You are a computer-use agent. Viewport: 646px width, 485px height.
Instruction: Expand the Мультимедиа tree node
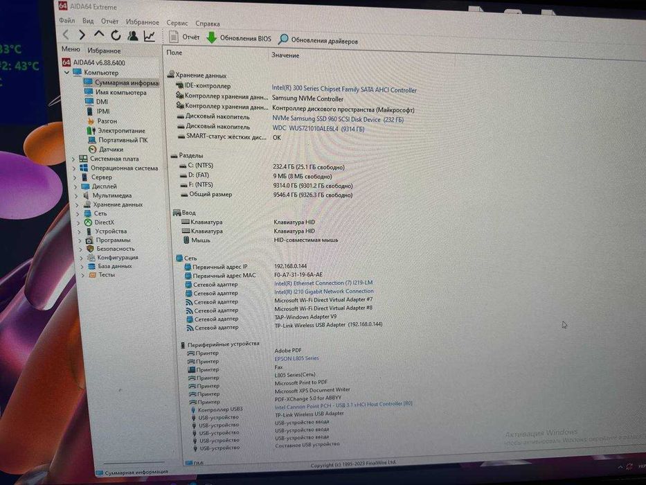[x=77, y=195]
